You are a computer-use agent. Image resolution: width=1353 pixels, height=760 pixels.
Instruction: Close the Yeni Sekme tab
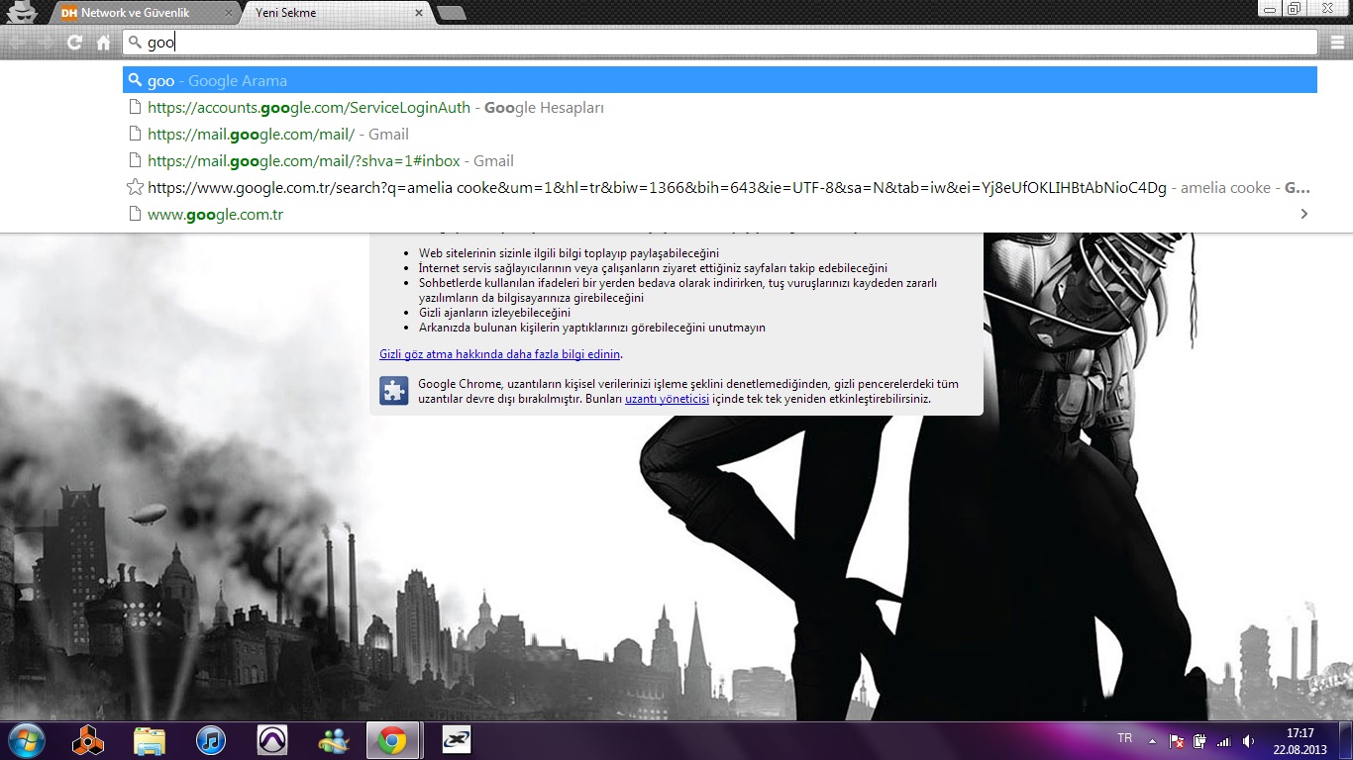419,14
